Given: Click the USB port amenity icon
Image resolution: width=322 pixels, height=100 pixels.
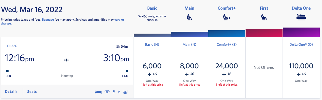Looking at the screenshot, I should (x=119, y=92).
